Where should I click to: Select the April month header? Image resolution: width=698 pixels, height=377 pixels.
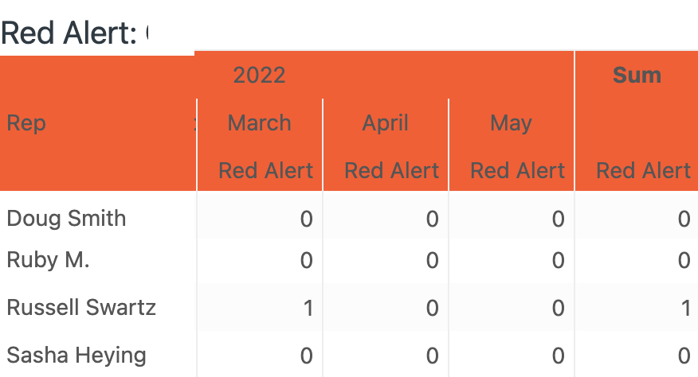coord(386,123)
